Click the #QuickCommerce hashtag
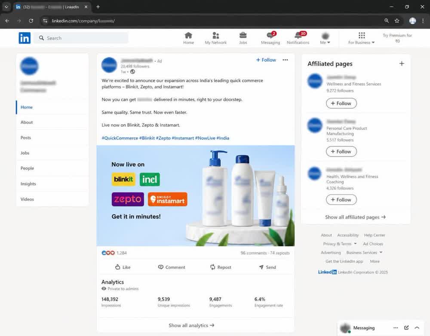430x336 pixels. pos(120,138)
